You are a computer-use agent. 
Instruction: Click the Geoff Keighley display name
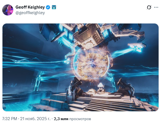(30, 7)
